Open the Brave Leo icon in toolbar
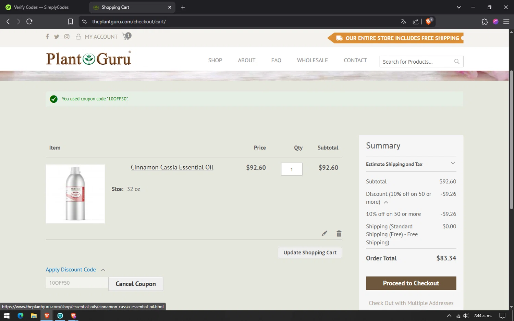Screen dimensions: 514x321 point(495,22)
